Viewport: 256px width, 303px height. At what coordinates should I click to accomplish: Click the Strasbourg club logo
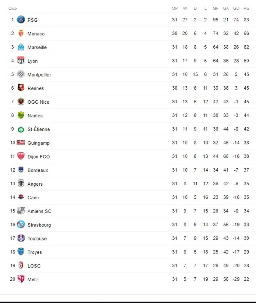[21, 225]
